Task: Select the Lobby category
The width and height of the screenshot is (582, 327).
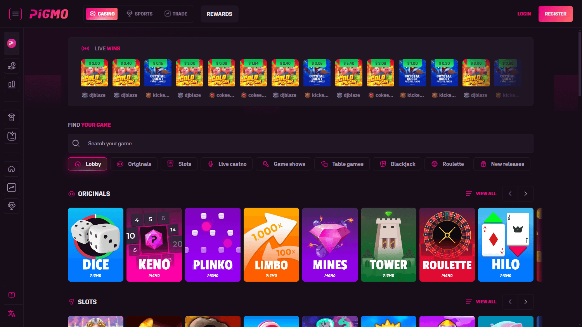Action: [x=88, y=164]
